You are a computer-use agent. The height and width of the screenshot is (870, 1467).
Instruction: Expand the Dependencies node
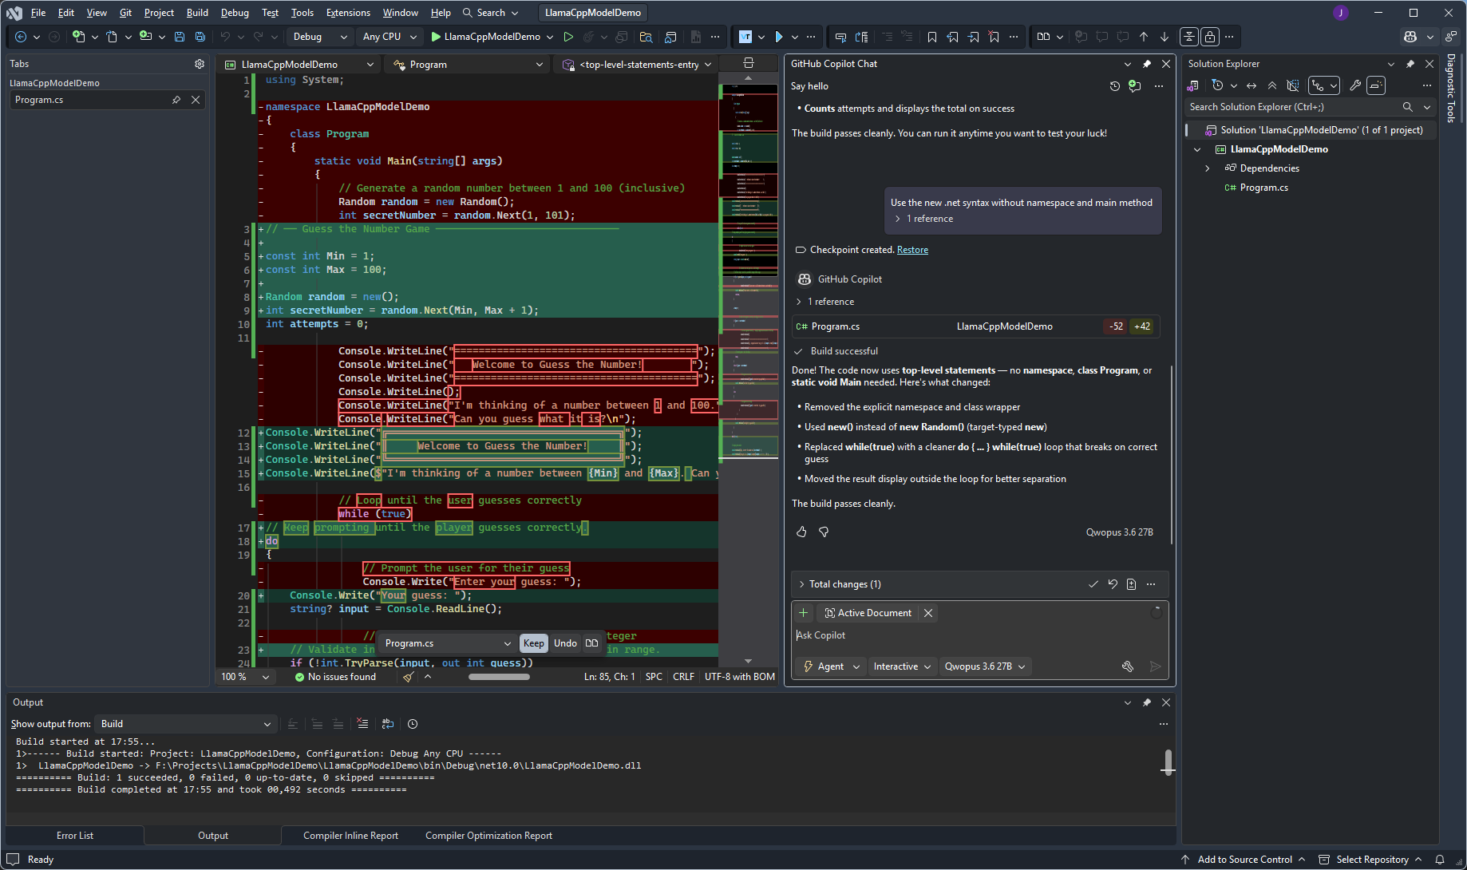[x=1207, y=168]
